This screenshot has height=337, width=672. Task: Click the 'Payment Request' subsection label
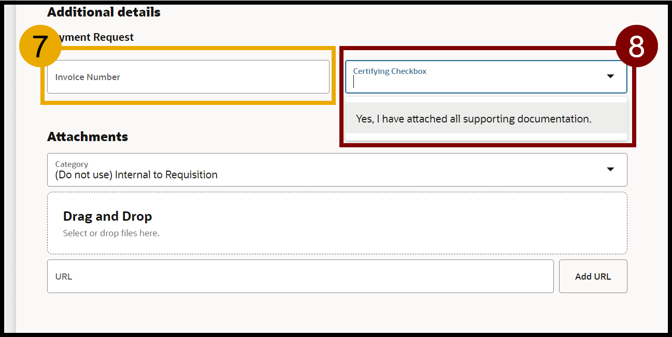[x=98, y=37]
